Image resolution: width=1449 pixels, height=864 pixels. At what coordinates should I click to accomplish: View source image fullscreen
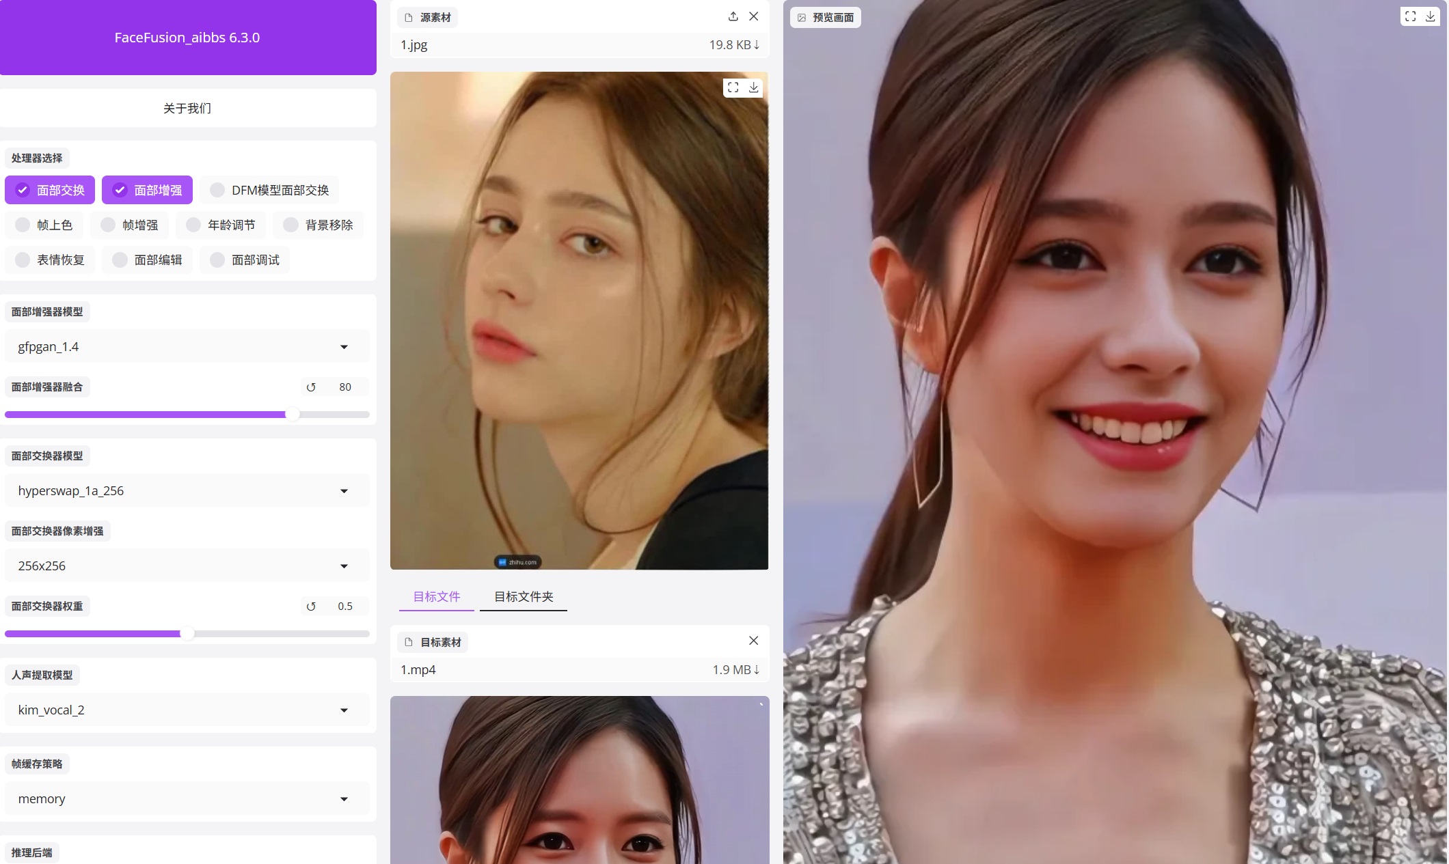[733, 87]
